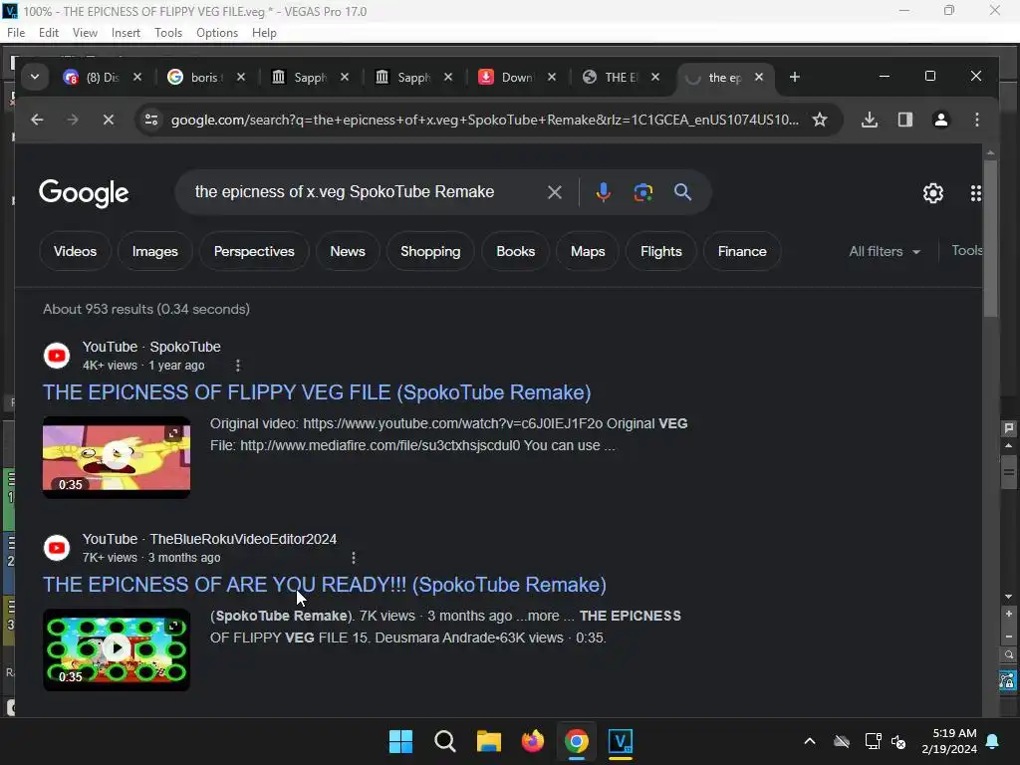Filter results by Finance

click(x=741, y=251)
